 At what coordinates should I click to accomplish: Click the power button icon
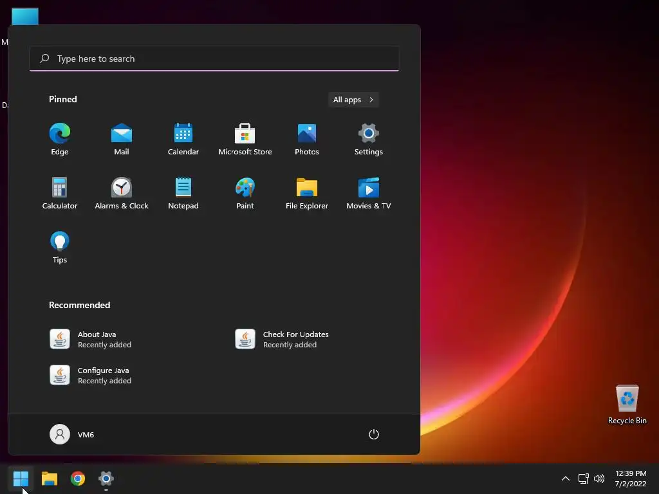pyautogui.click(x=374, y=434)
